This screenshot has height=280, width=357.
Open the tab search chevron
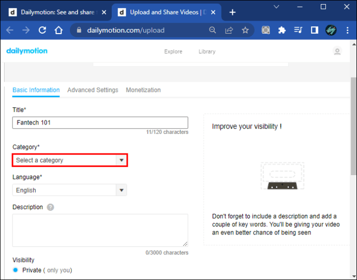pyautogui.click(x=276, y=7)
